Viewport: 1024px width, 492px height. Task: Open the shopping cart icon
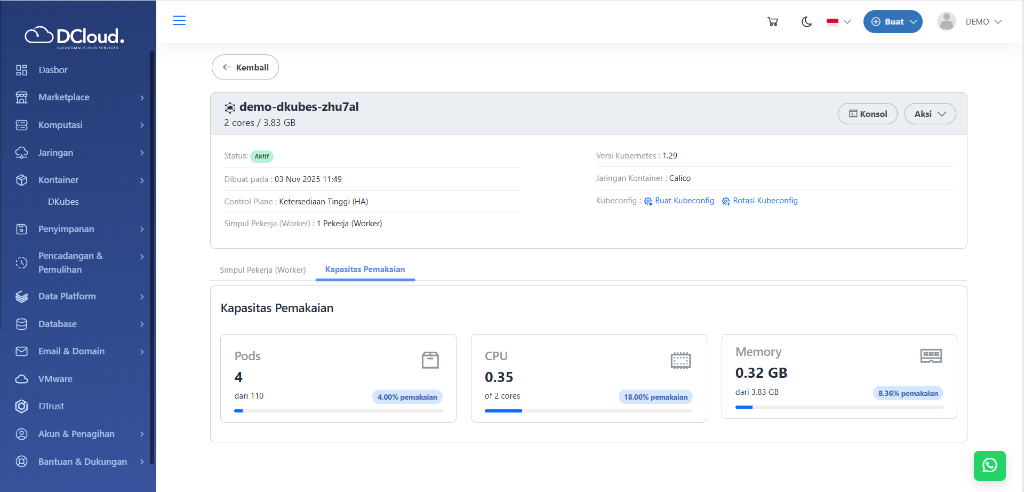pyautogui.click(x=772, y=22)
